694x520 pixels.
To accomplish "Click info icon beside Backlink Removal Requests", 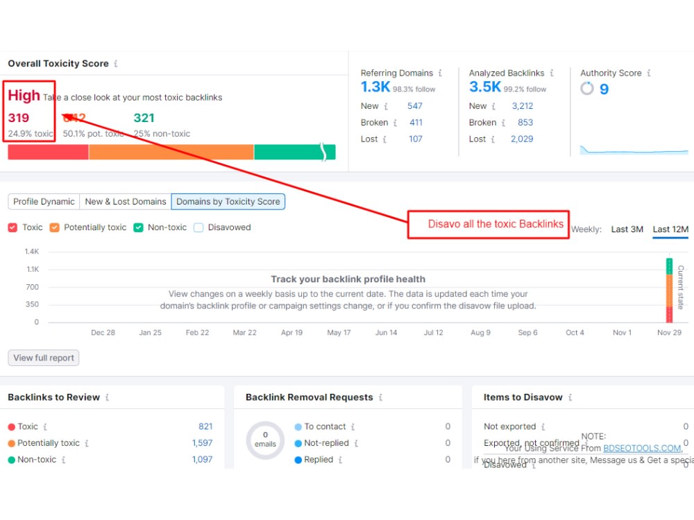I will [x=380, y=397].
